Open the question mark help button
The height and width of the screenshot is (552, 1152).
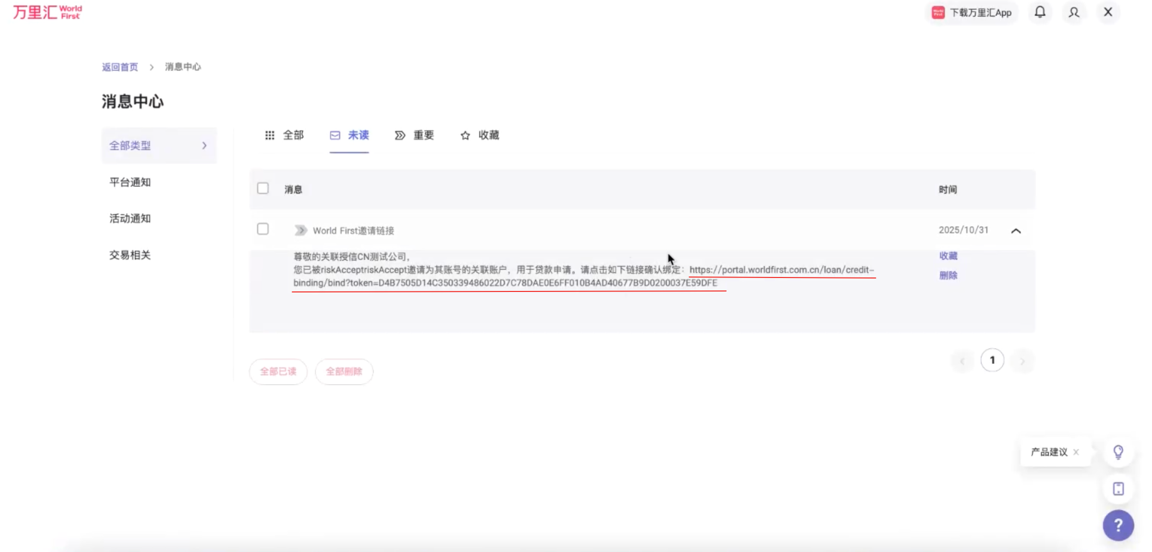click(1118, 525)
